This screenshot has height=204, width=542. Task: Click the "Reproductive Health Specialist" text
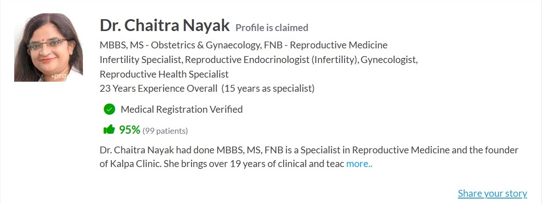[164, 74]
